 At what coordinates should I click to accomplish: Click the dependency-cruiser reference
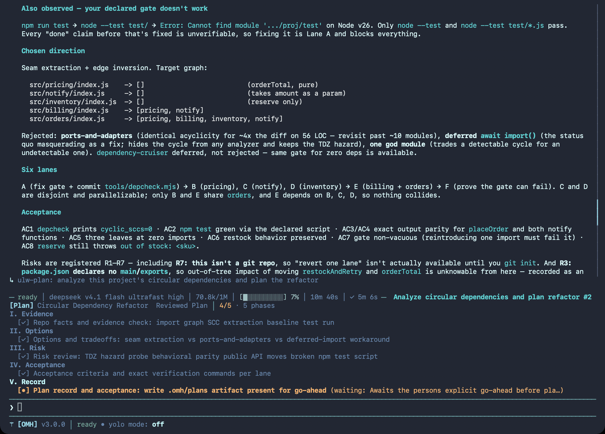(132, 153)
